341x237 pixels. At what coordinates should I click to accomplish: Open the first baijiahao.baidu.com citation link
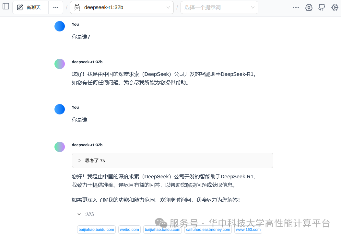point(96,230)
